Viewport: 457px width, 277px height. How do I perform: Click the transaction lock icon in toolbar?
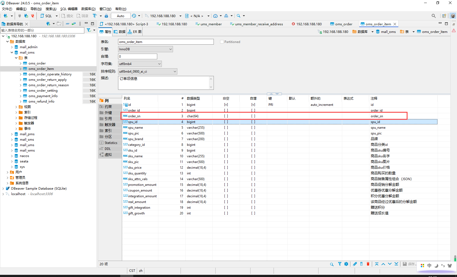[106, 16]
